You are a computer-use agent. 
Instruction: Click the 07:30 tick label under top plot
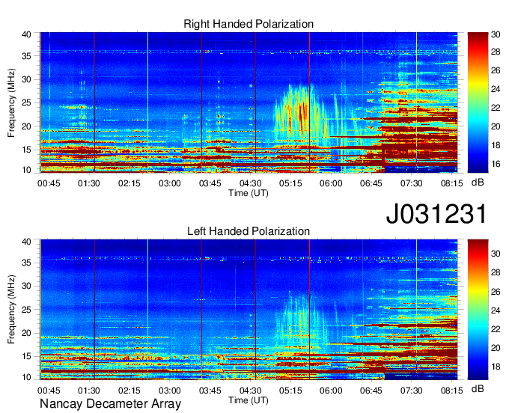tap(411, 183)
